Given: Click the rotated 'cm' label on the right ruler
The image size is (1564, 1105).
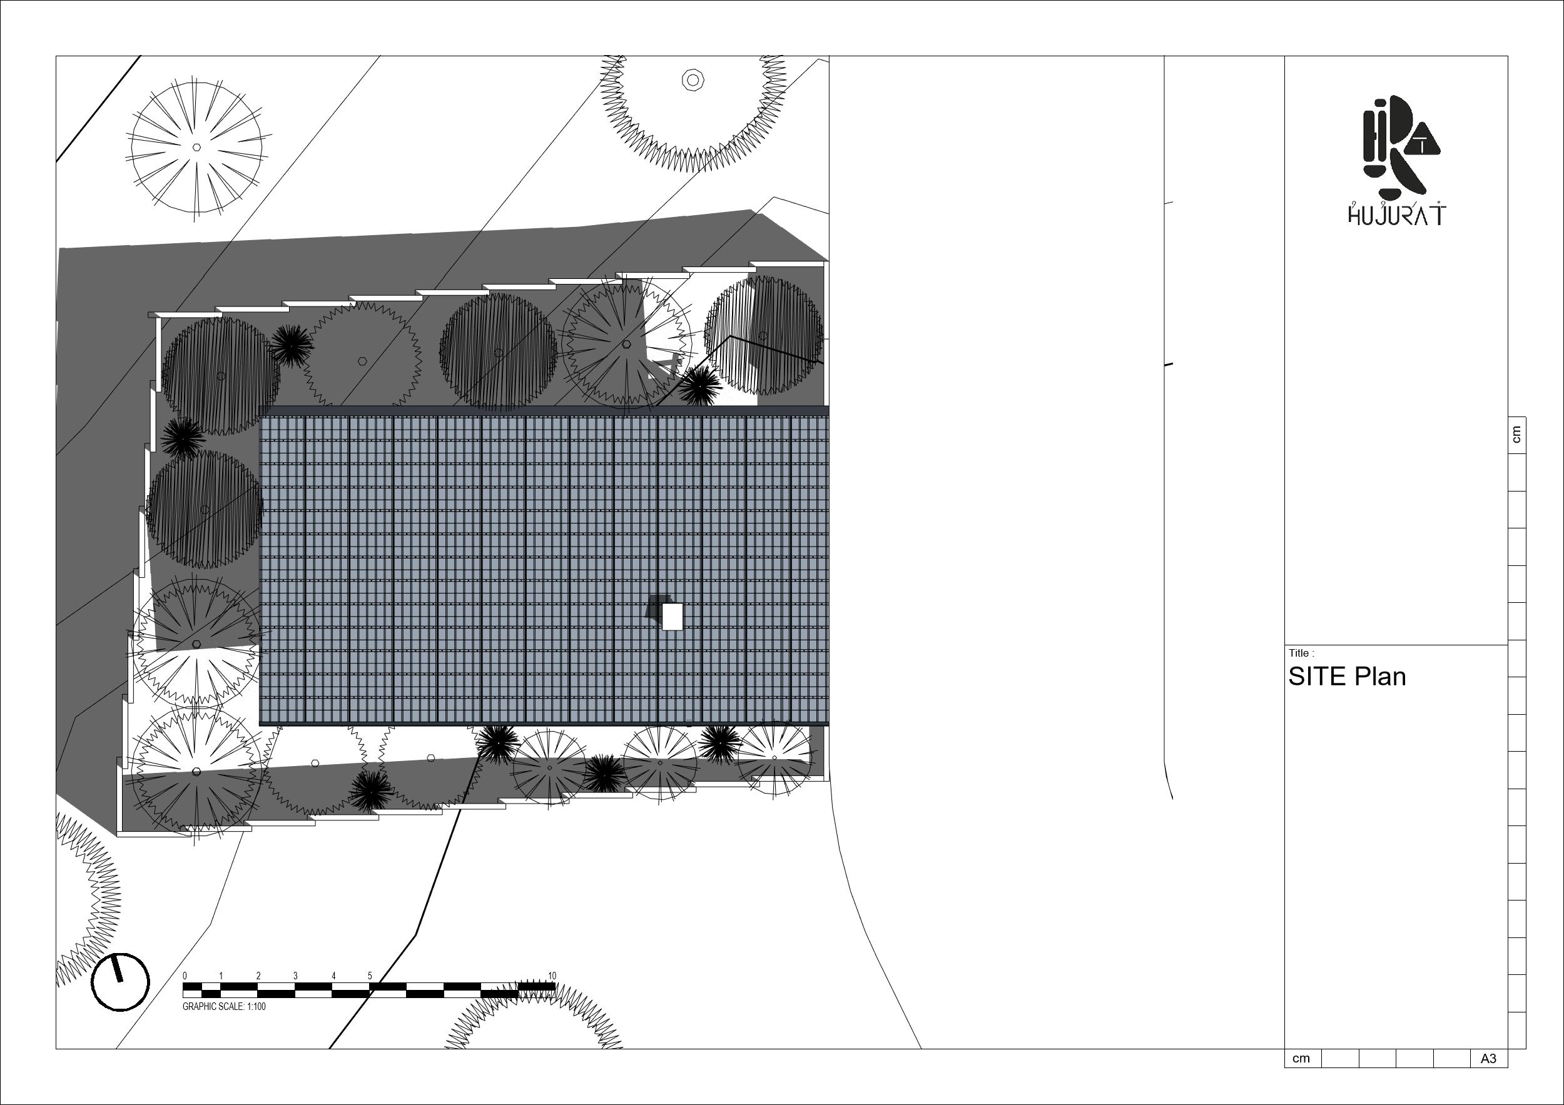Looking at the screenshot, I should (x=1516, y=435).
